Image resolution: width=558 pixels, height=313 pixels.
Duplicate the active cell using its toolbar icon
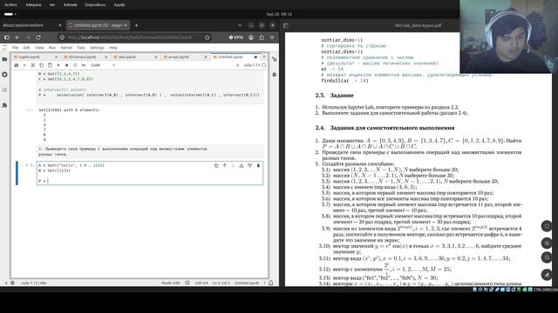click(x=216, y=165)
